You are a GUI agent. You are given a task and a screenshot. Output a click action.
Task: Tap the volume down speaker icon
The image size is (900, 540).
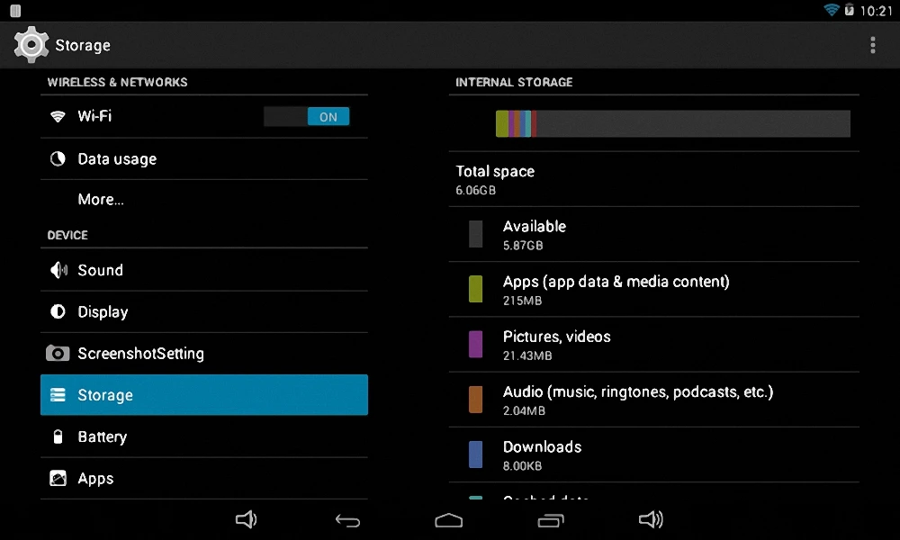click(247, 520)
